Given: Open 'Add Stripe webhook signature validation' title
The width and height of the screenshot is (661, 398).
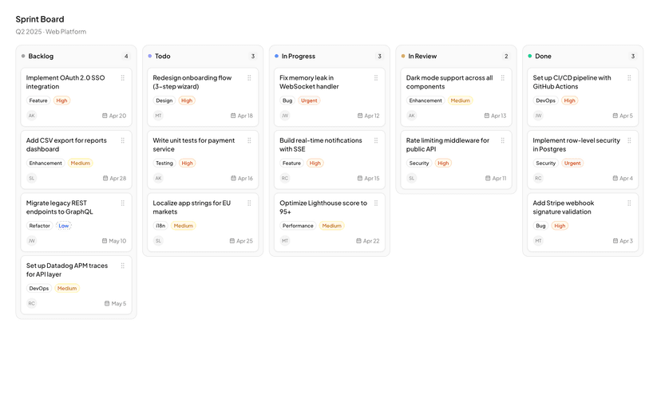Looking at the screenshot, I should coord(563,207).
